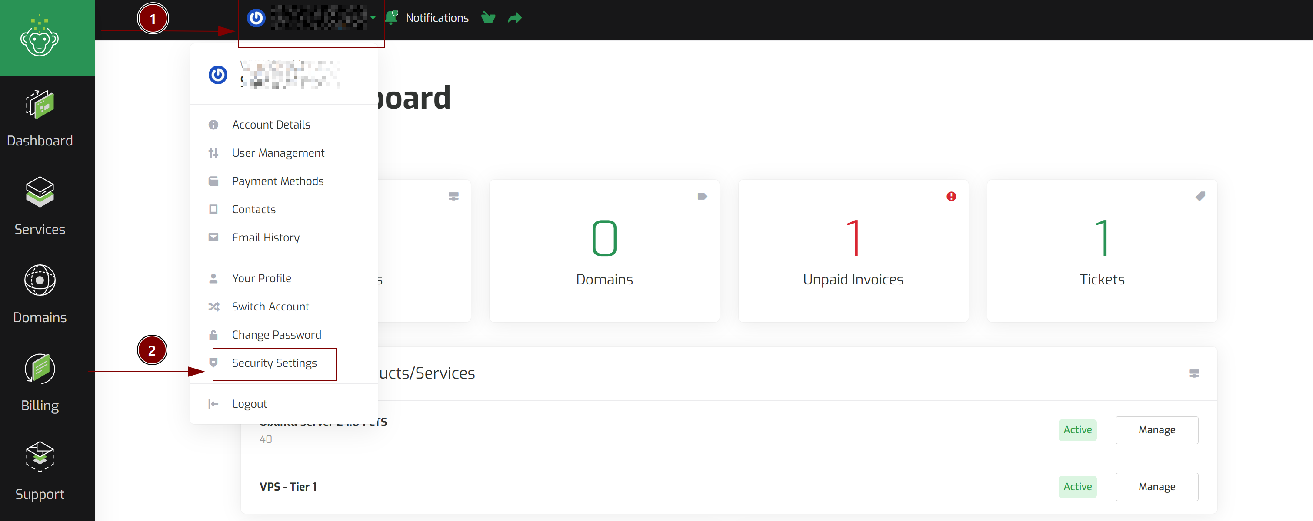Click the Billing label in the sidebar
Viewport: 1313px width, 521px height.
click(x=39, y=406)
